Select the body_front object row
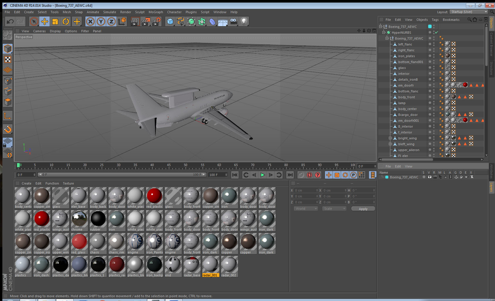 point(406,97)
